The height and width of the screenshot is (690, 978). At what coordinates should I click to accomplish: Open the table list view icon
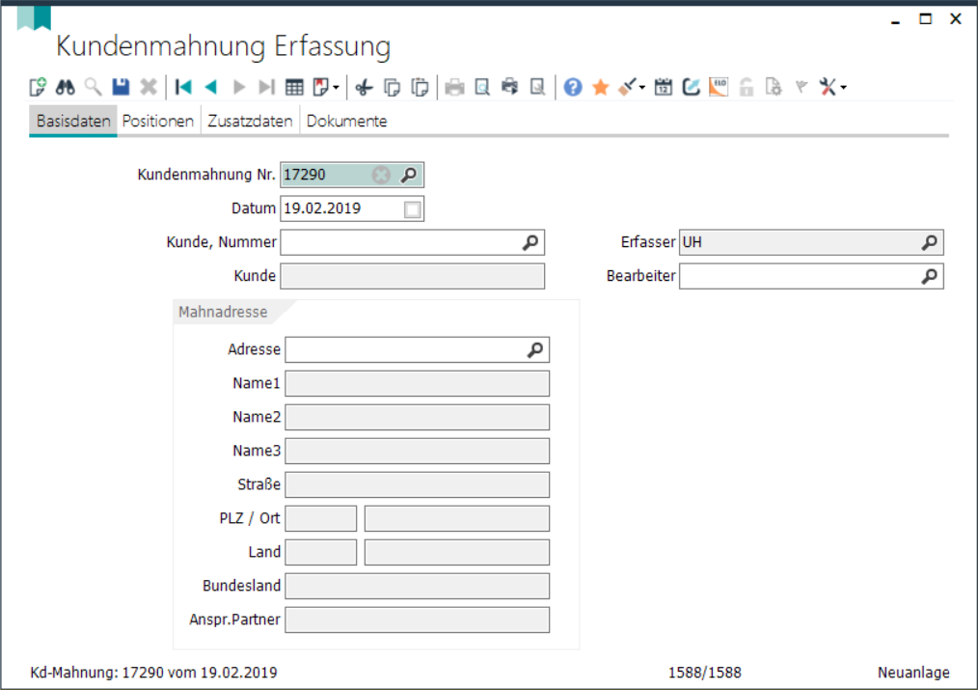[x=294, y=87]
